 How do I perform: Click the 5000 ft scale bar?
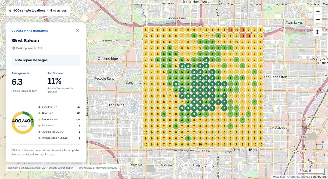(311, 171)
